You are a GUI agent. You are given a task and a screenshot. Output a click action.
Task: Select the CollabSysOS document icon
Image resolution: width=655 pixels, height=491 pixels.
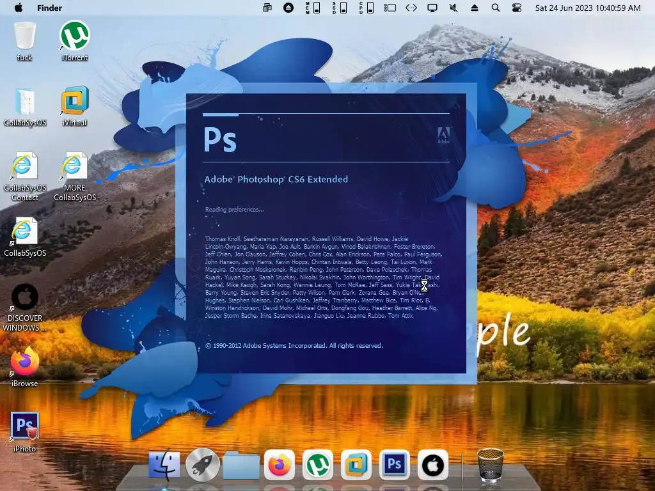(25, 107)
